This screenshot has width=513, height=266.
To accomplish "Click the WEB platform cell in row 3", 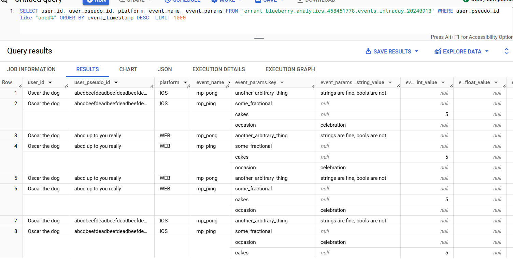I will coord(165,136).
